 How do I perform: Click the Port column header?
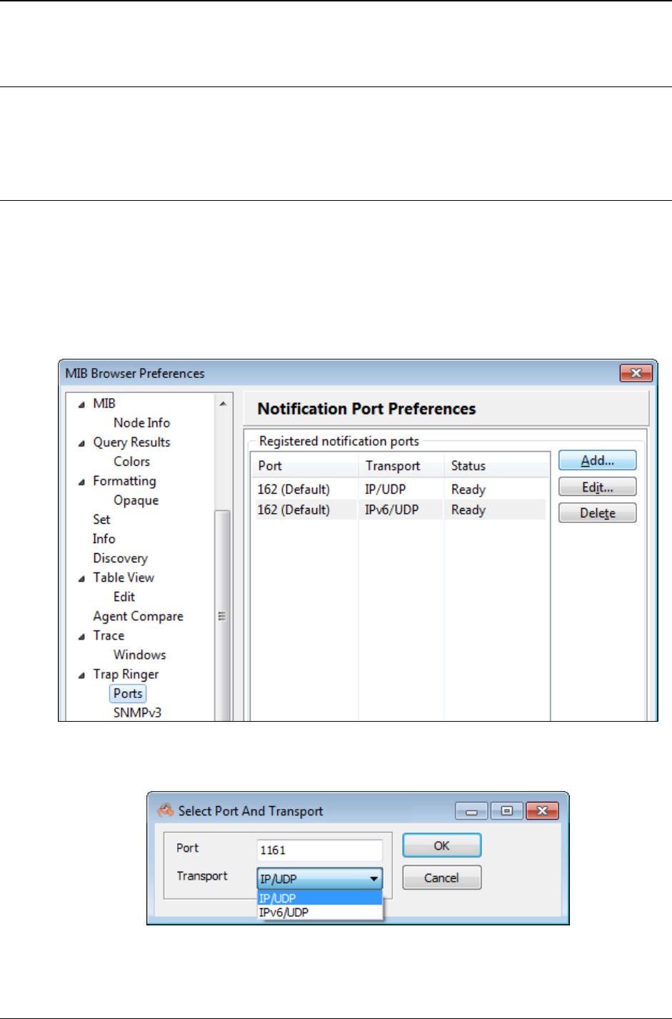304,466
